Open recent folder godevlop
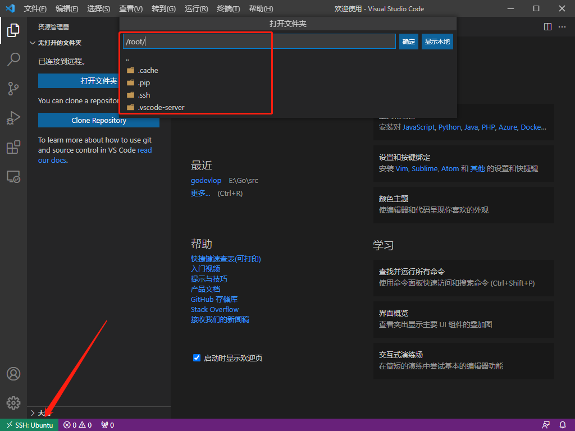Viewport: 575px width, 431px height. click(206, 180)
